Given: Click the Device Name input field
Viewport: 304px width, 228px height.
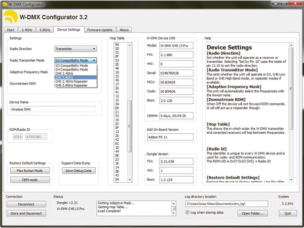Looking at the screenshot, I should 53,109.
